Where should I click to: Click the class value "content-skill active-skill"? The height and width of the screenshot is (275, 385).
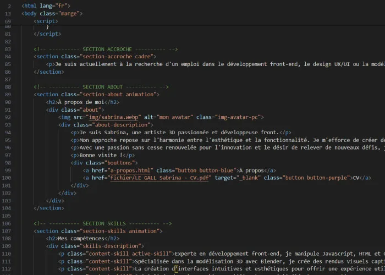click(129, 254)
